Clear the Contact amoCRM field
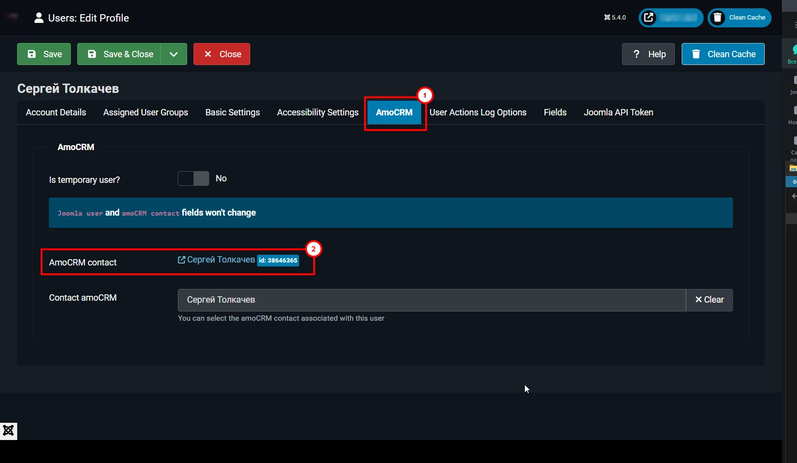The image size is (797, 463). (710, 300)
